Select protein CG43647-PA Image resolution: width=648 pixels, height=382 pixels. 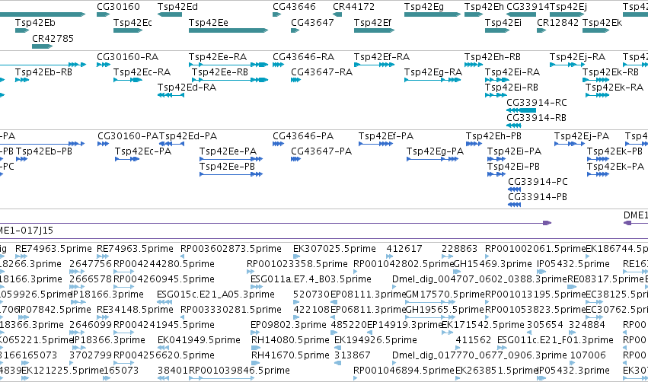pyautogui.click(x=321, y=151)
